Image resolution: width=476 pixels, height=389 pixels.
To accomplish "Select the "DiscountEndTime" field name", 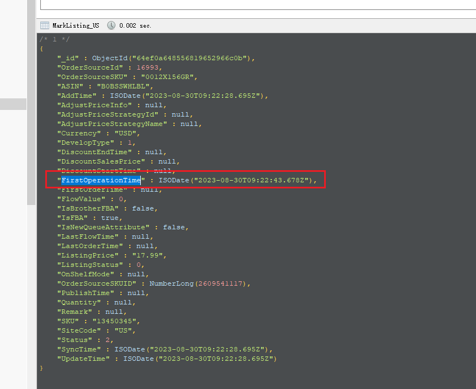I will point(94,152).
